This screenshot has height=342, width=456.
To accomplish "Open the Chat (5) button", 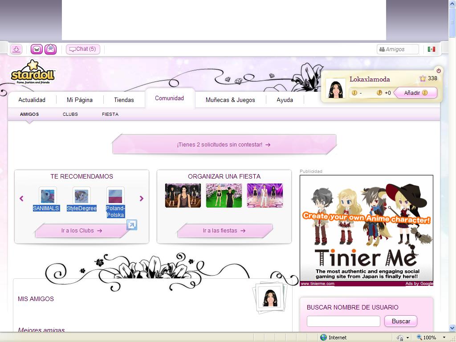I will click(83, 49).
